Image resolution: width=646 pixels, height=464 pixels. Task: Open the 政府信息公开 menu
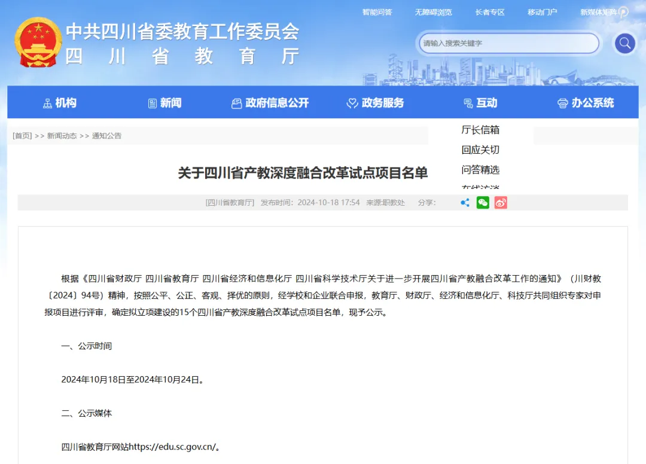(270, 103)
